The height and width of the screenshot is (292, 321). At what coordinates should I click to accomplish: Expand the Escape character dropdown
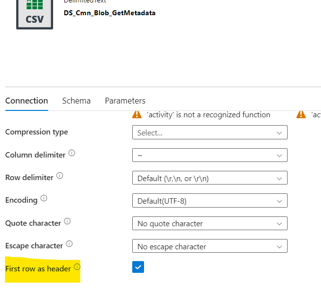coord(209,246)
